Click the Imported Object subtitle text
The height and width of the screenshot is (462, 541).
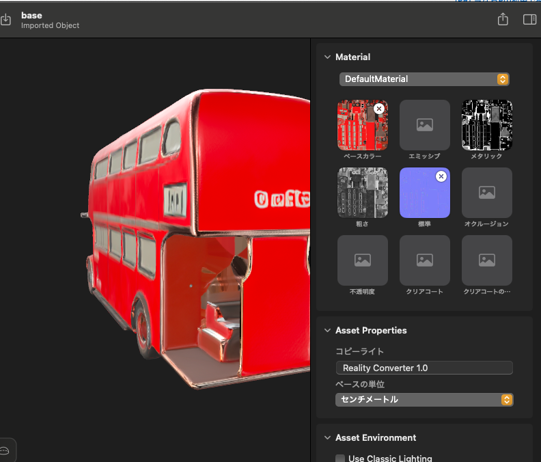50,25
